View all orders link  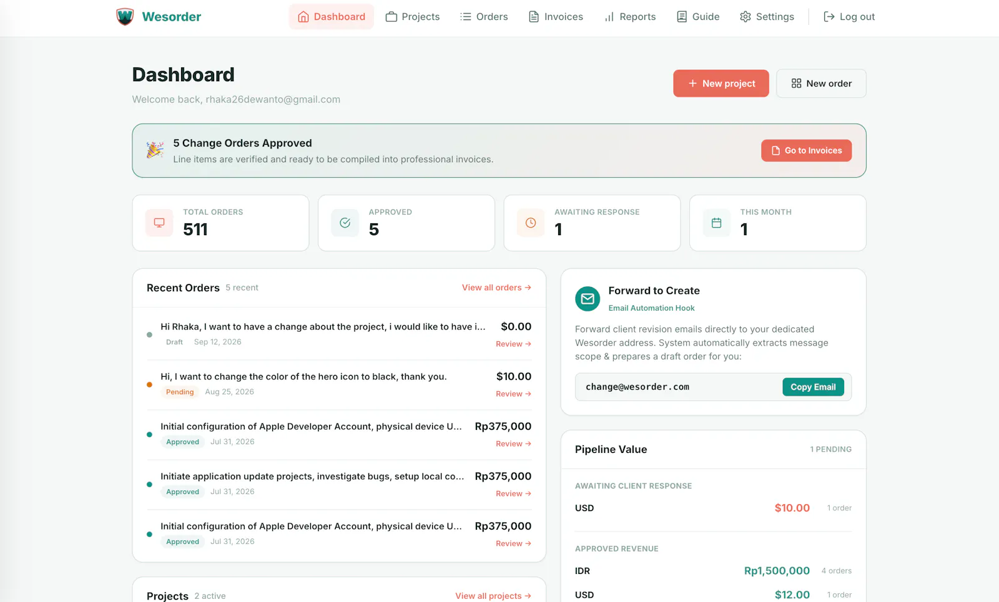(496, 288)
